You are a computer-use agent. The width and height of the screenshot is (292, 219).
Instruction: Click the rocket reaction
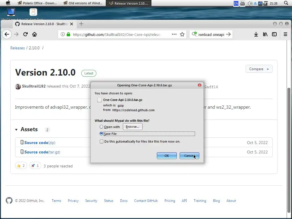click(x=35, y=166)
